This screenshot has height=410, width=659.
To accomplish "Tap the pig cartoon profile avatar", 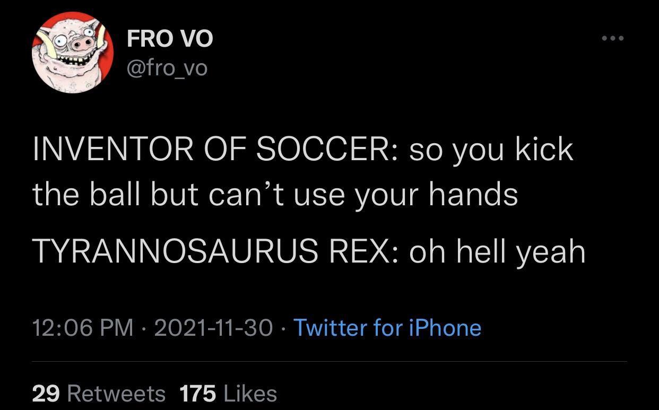I will point(73,53).
